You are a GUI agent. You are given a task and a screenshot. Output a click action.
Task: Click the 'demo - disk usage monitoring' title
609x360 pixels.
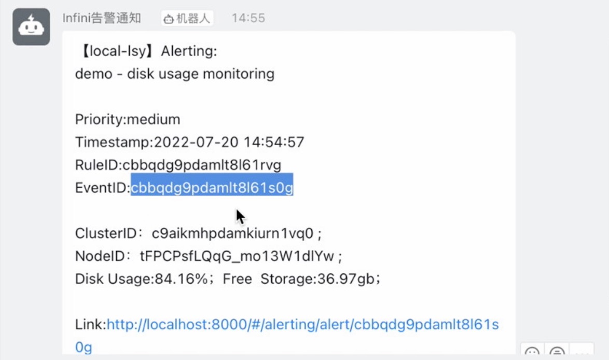tap(175, 74)
